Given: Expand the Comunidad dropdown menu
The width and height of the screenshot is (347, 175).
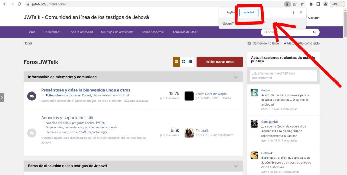Looking at the screenshot, I should (x=52, y=32).
